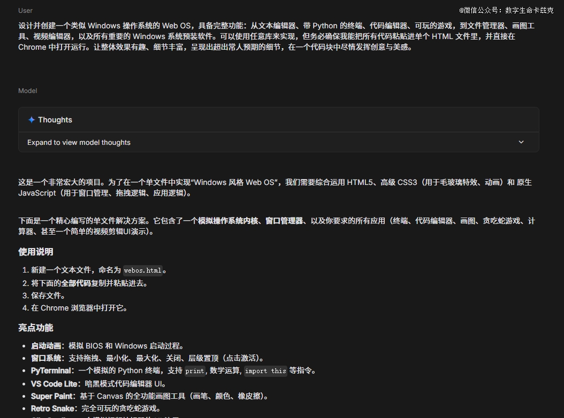Click the webos.html inline code snippet
The height and width of the screenshot is (418, 564).
[142, 270]
